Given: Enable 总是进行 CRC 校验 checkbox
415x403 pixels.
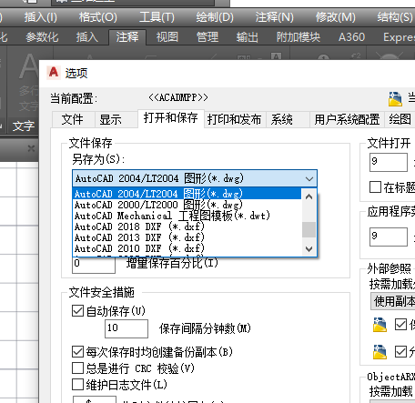Looking at the screenshot, I should [77, 368].
